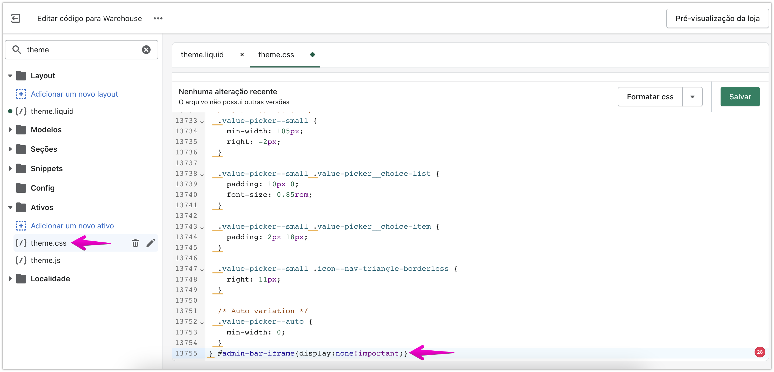Click the Layout folder icon

coord(21,76)
